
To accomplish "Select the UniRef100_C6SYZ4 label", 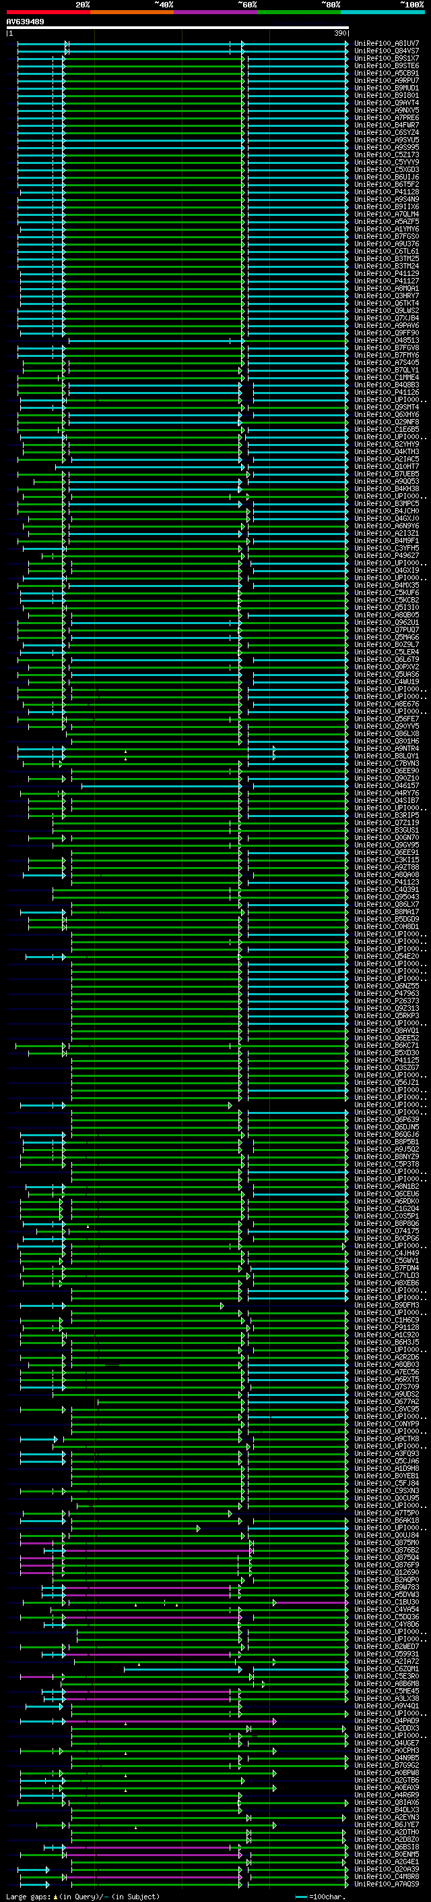I will click(x=387, y=133).
